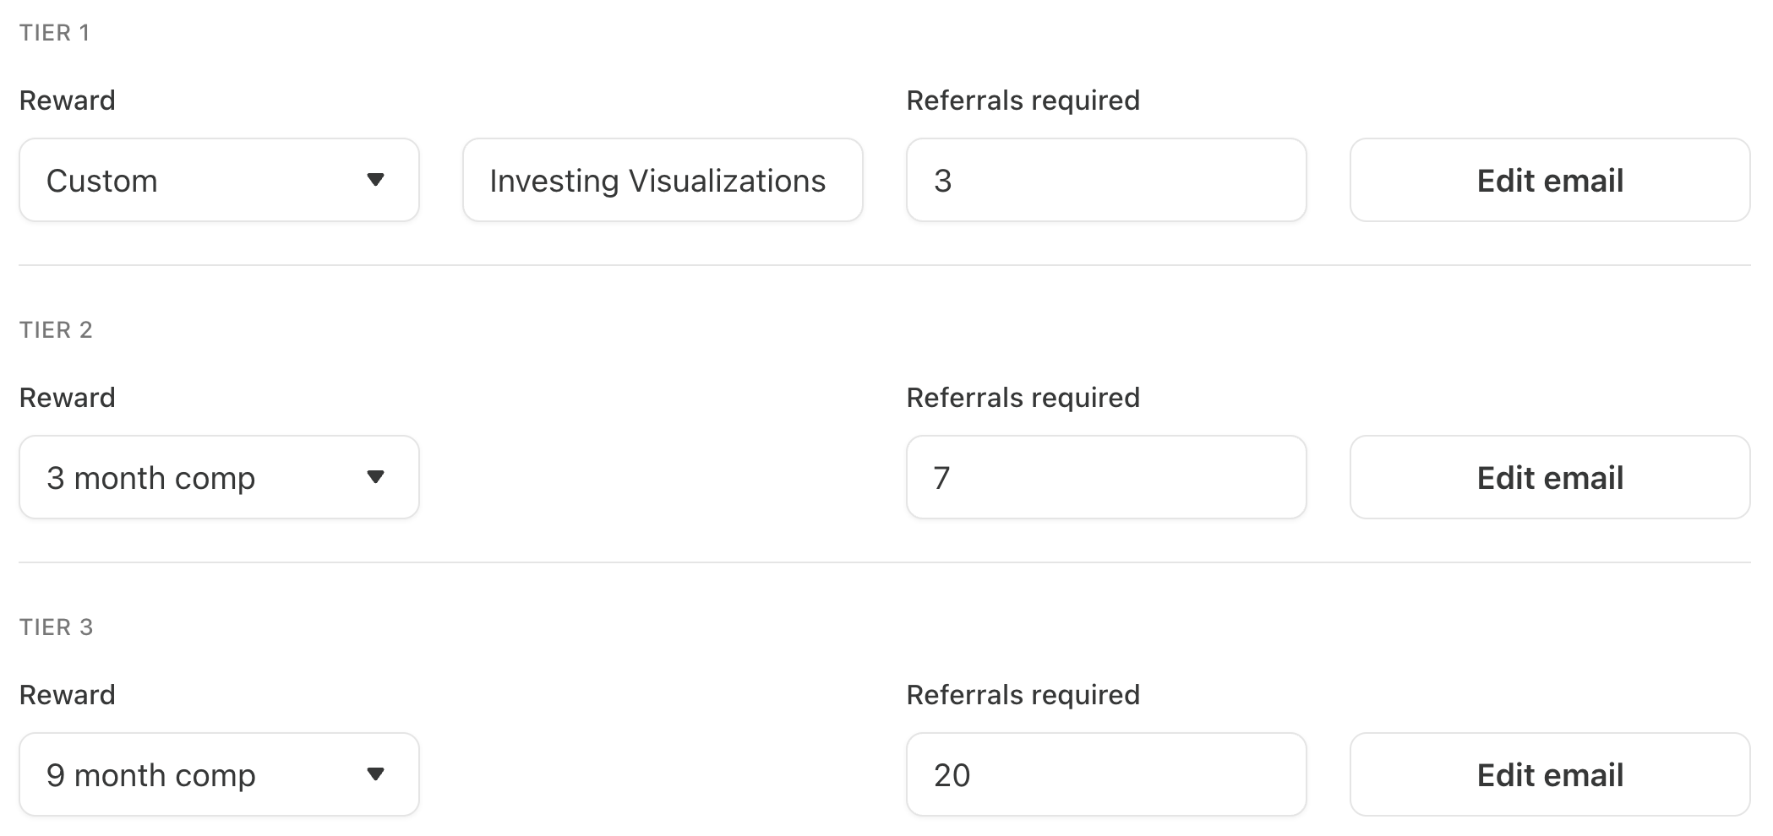Edit email for the Tier 3 reward
The height and width of the screenshot is (836, 1773).
click(x=1550, y=774)
